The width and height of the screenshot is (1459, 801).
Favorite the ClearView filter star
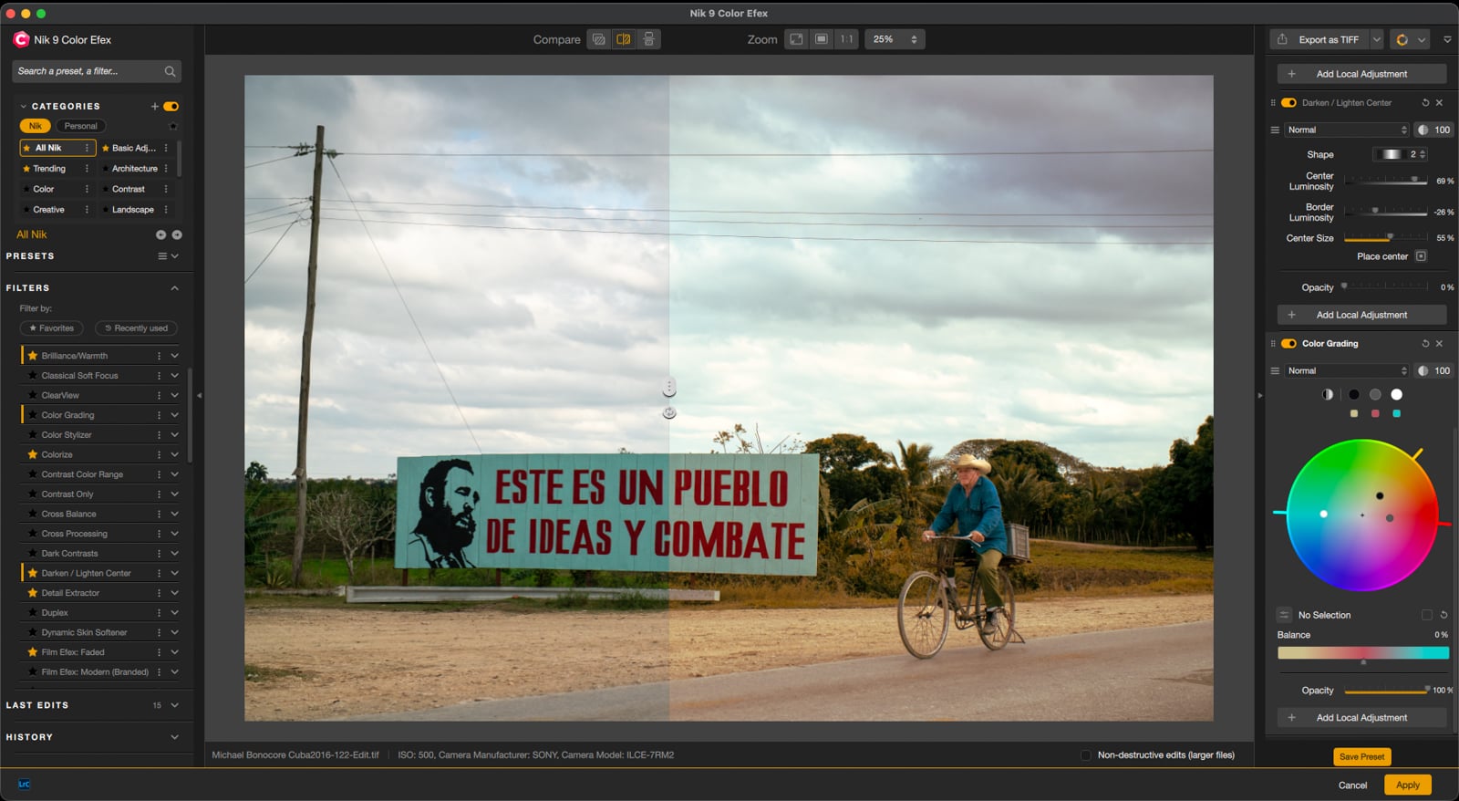click(33, 395)
